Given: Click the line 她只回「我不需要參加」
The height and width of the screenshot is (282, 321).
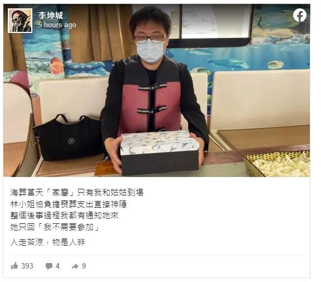Looking at the screenshot, I should point(55,227).
